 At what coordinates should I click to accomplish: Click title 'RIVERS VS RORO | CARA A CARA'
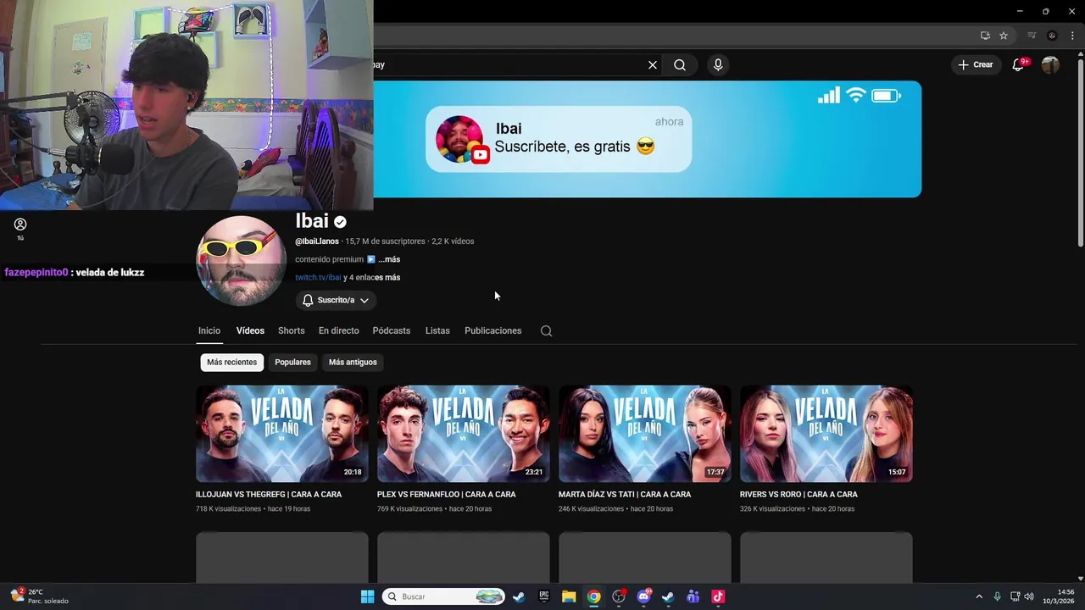(798, 494)
